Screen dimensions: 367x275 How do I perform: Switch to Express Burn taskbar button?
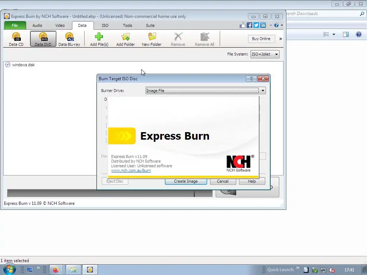click(x=90, y=270)
